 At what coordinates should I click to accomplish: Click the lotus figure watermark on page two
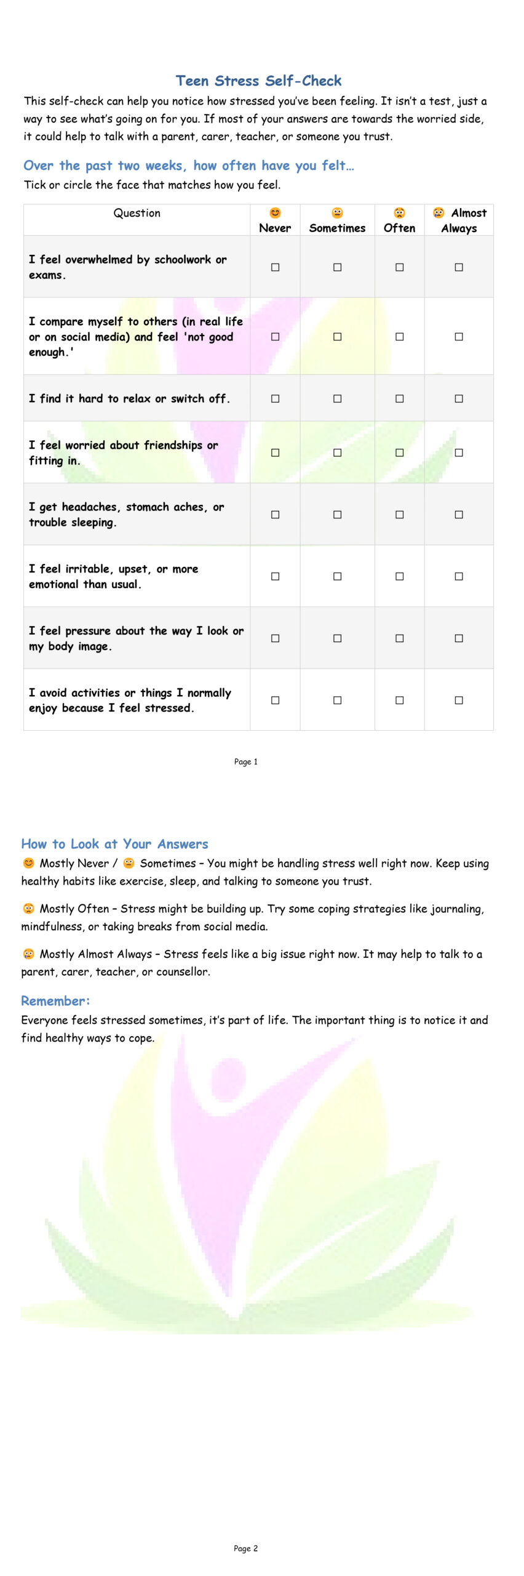pos(246,1200)
